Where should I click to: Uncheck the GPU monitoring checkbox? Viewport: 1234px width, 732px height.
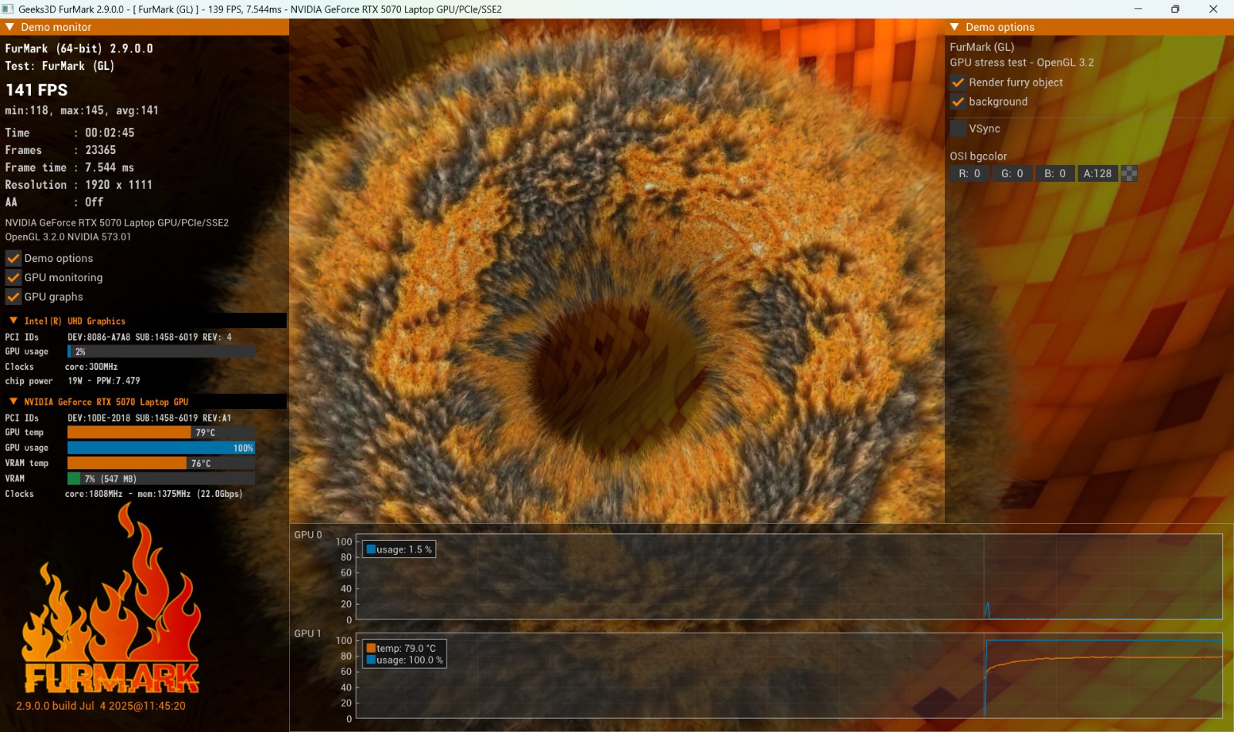[13, 277]
